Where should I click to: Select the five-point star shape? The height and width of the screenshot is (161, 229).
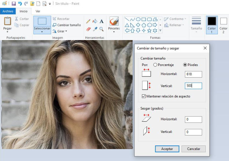(149, 30)
